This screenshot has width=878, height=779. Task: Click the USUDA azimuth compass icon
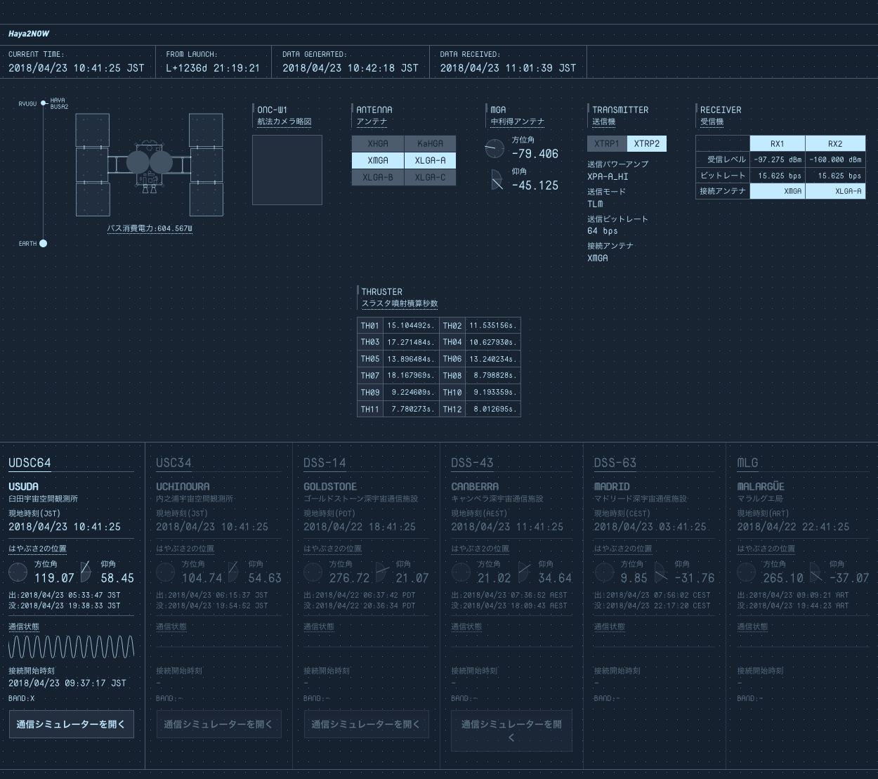tap(18, 572)
